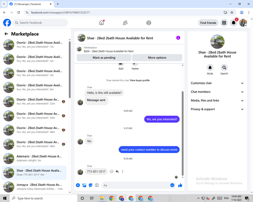
Task: Attach a photo file icon
Action: point(85,185)
